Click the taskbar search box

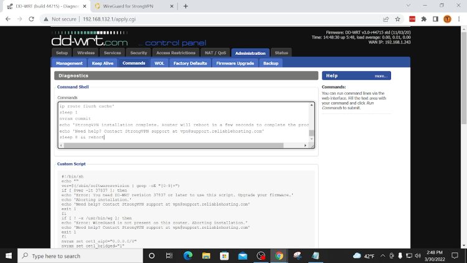[x=80, y=256]
